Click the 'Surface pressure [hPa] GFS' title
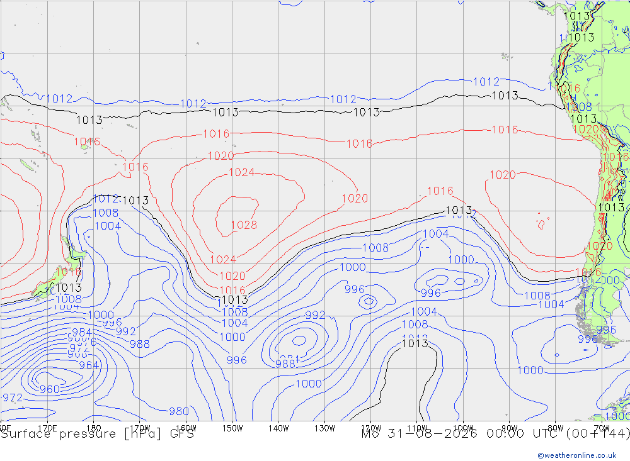This screenshot has width=630, height=461. click(97, 434)
